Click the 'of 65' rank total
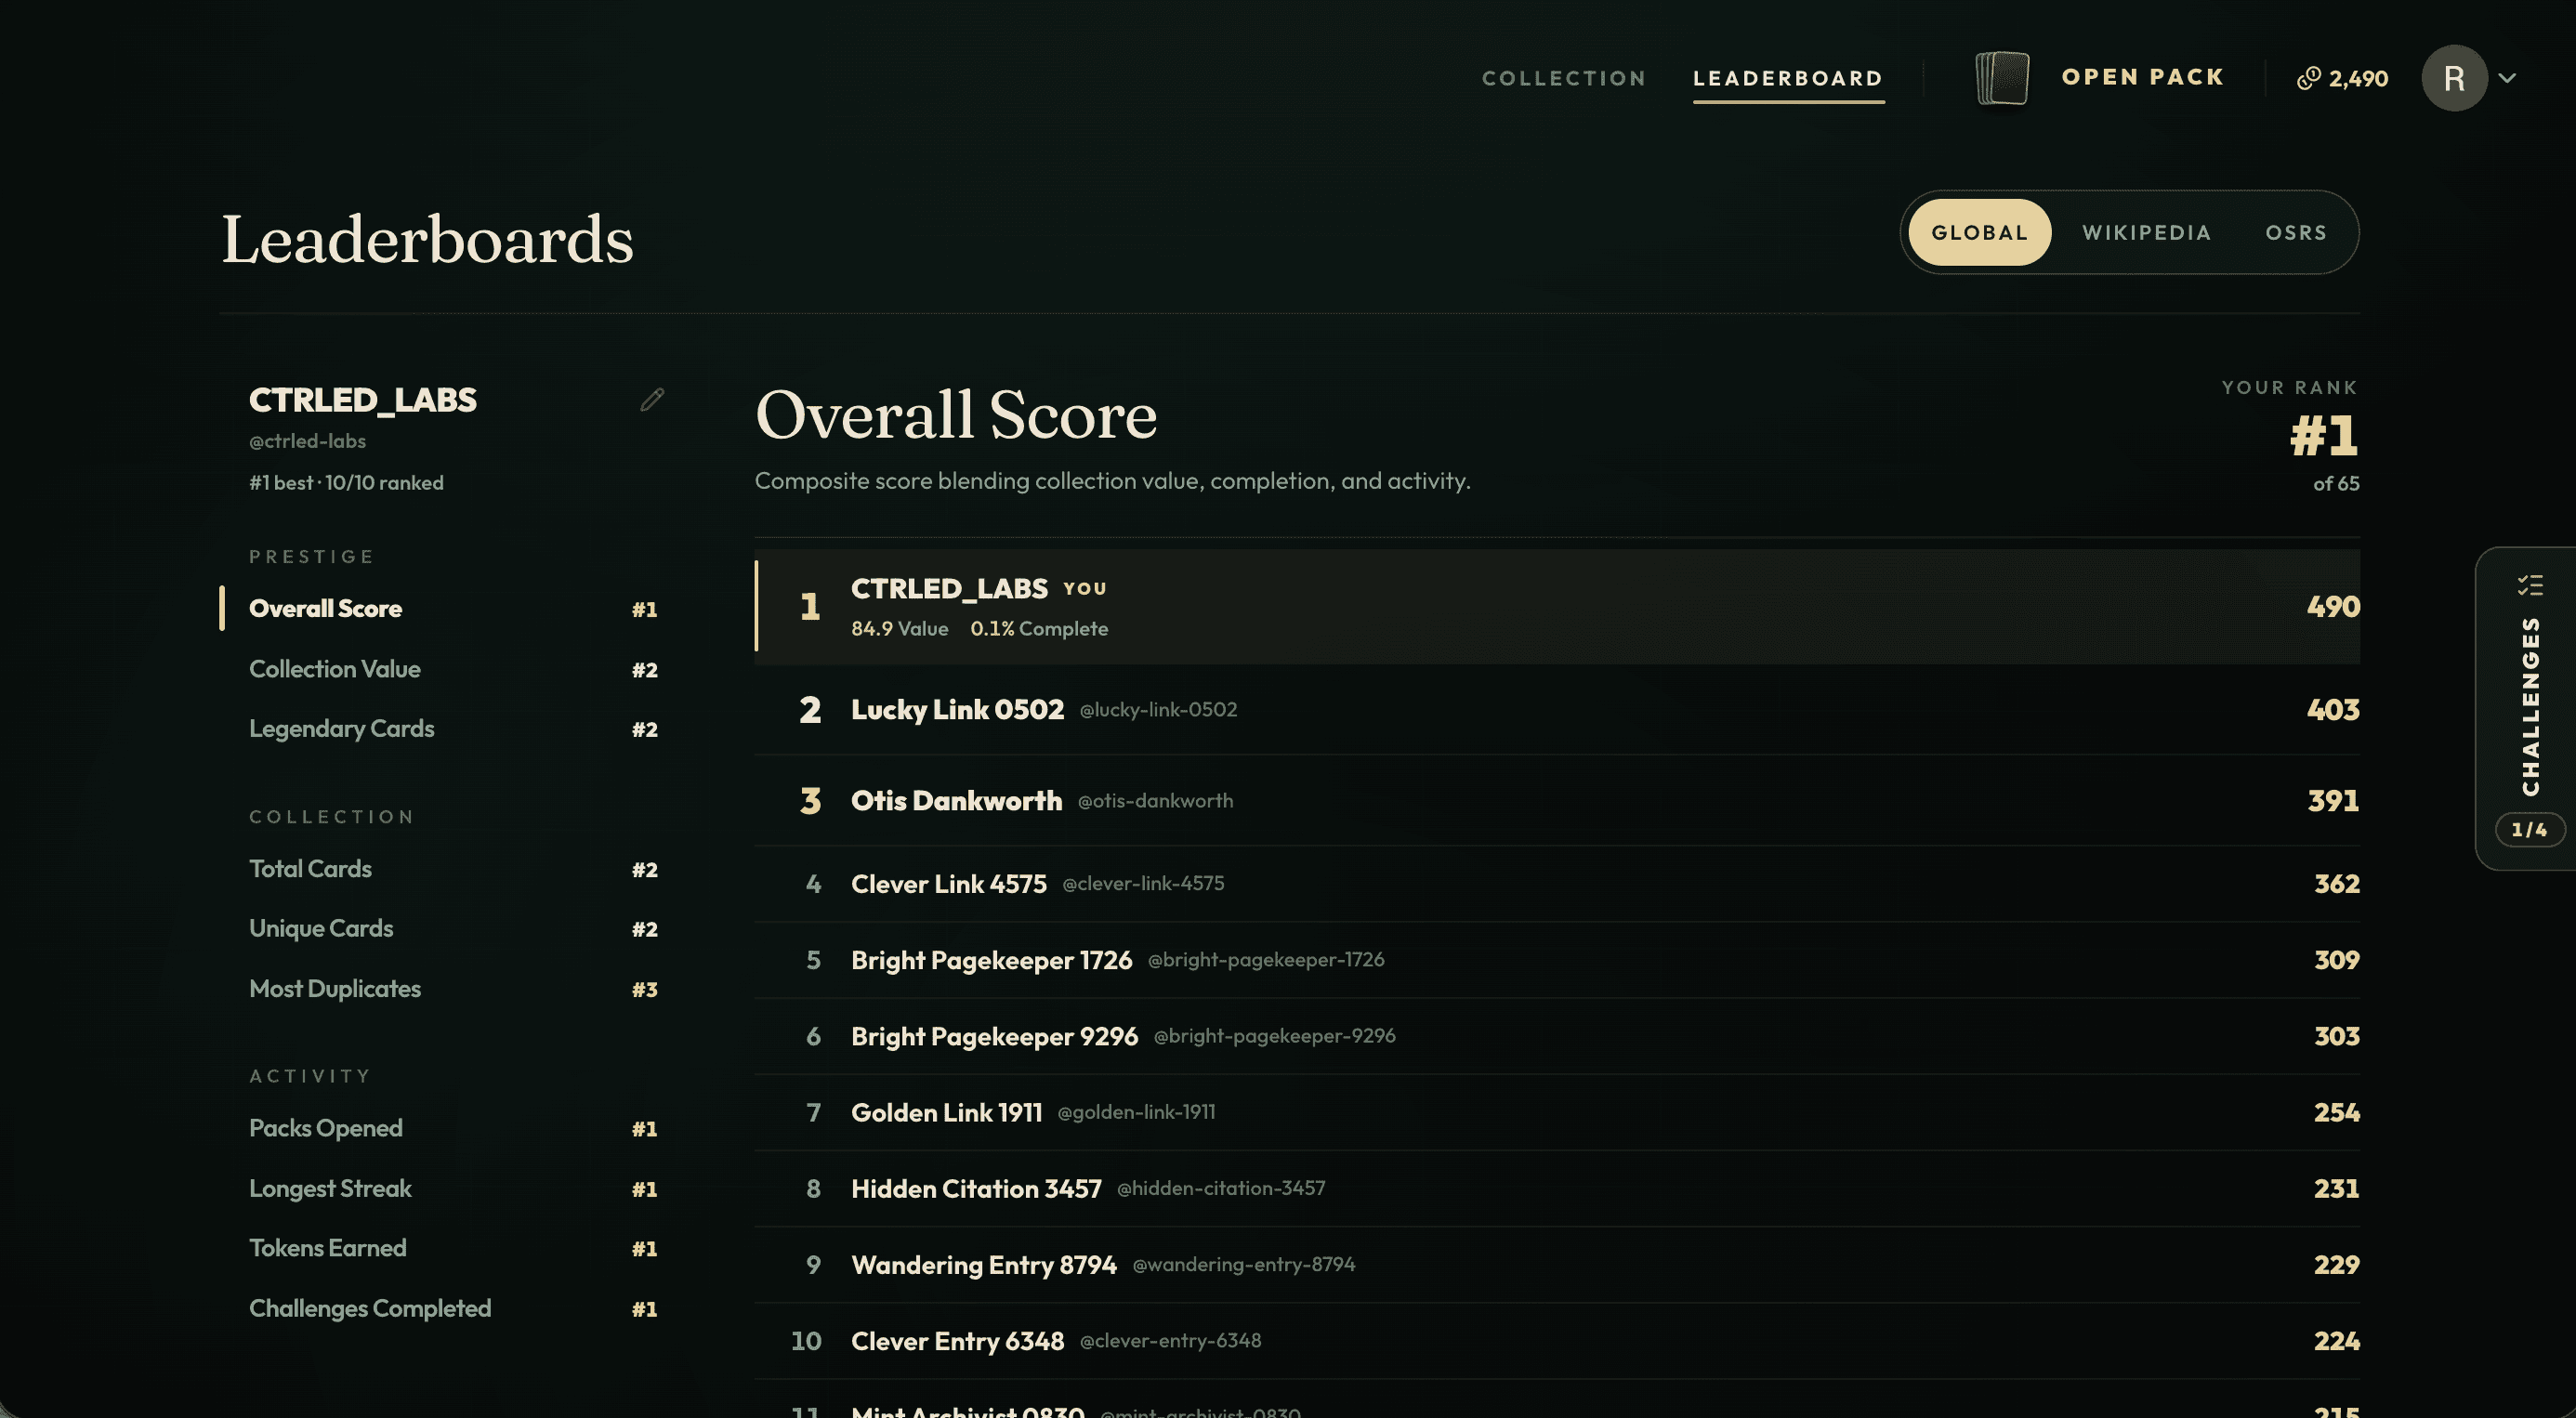Screen dimensions: 2576x1418 2336,484
